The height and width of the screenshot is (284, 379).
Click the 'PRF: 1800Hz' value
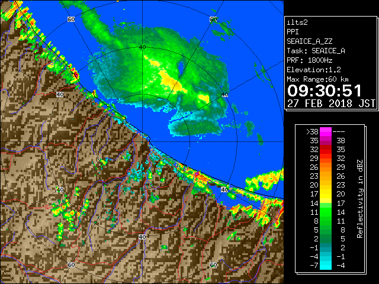310,60
